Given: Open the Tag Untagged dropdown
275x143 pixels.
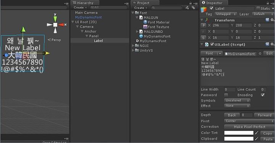Looking at the screenshot, I should tap(226, 14).
